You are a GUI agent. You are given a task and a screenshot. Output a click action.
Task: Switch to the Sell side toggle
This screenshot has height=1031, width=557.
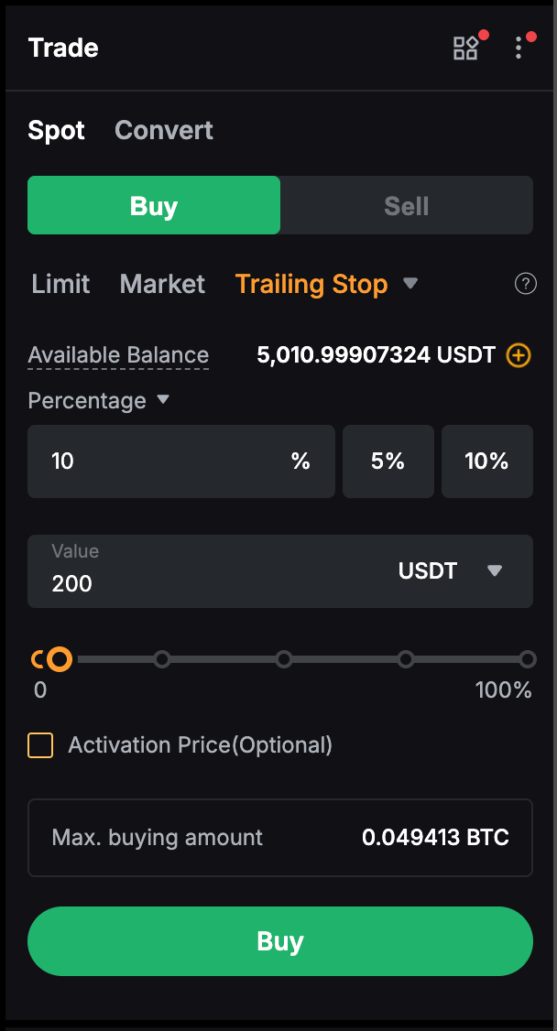(x=406, y=206)
